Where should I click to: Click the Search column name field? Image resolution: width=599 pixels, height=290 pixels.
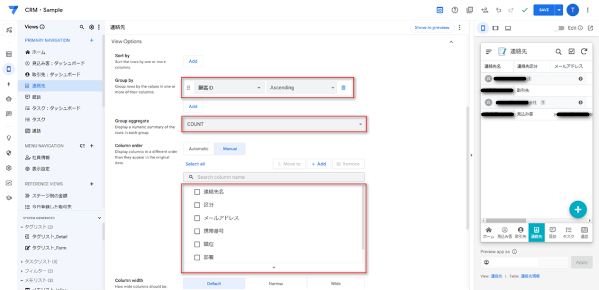point(274,177)
